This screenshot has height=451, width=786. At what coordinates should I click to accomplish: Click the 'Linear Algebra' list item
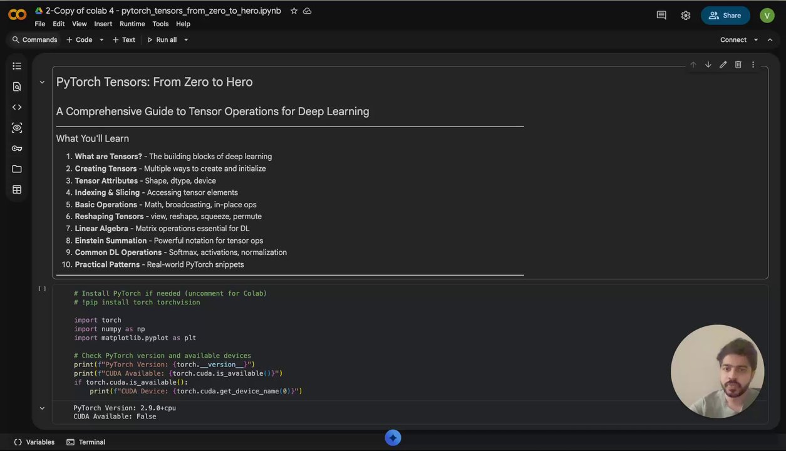pyautogui.click(x=162, y=229)
